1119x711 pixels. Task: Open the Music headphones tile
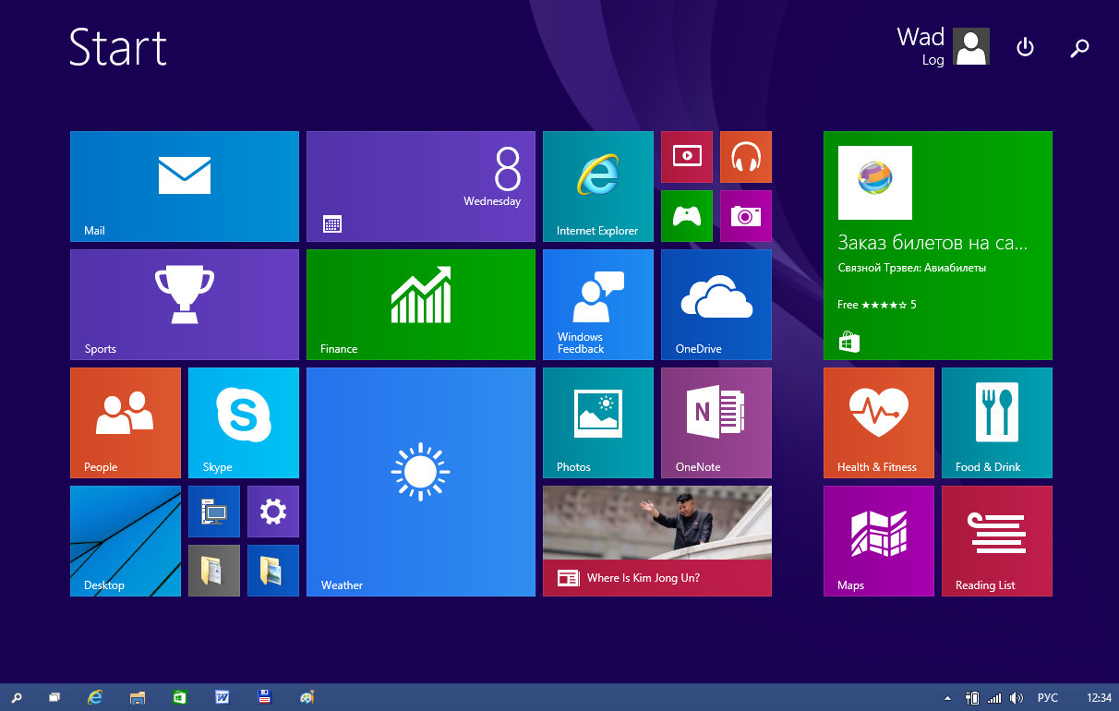(x=745, y=156)
